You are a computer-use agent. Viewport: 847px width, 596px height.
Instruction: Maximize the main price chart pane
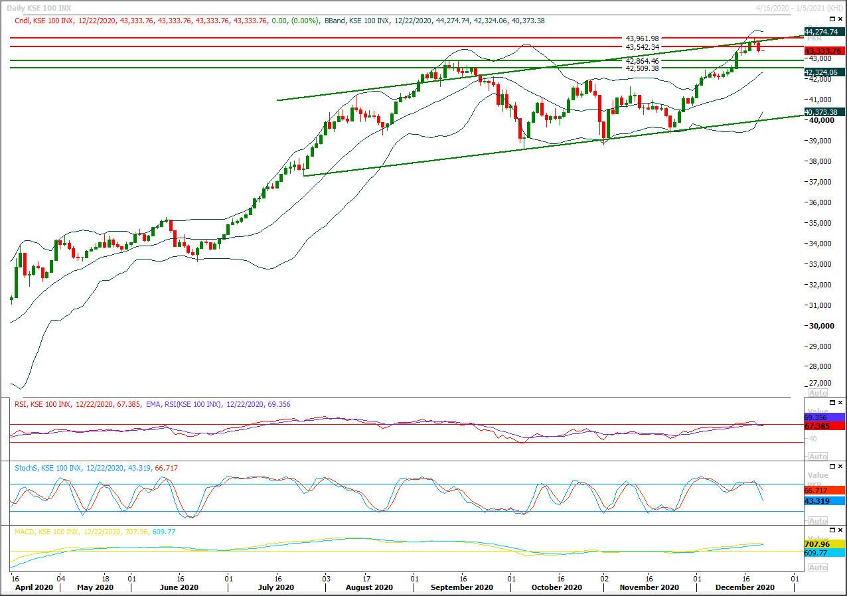[x=832, y=20]
